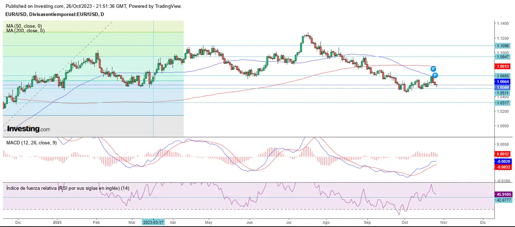Click the MACD (12, 26, close, 9) legend
Viewport: 515px width, 227px height.
[x=30, y=143]
